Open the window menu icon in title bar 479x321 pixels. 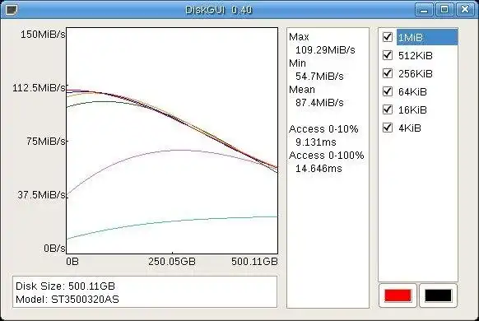[12, 10]
